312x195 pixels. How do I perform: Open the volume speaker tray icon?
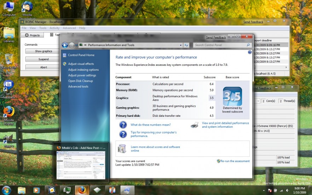pos(287,190)
